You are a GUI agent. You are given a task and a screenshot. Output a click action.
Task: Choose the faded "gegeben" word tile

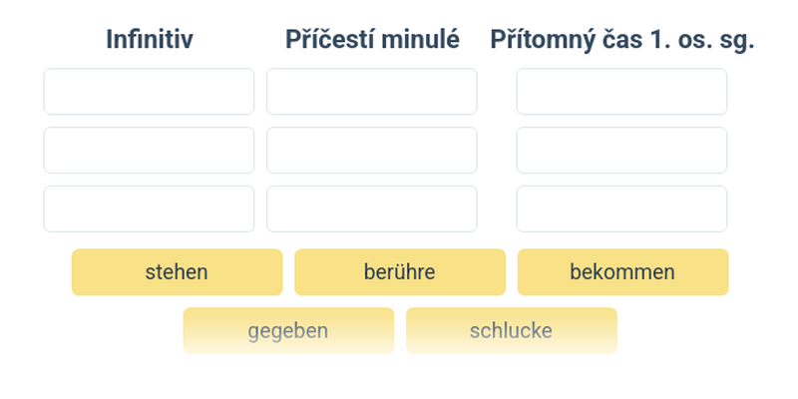point(288,330)
